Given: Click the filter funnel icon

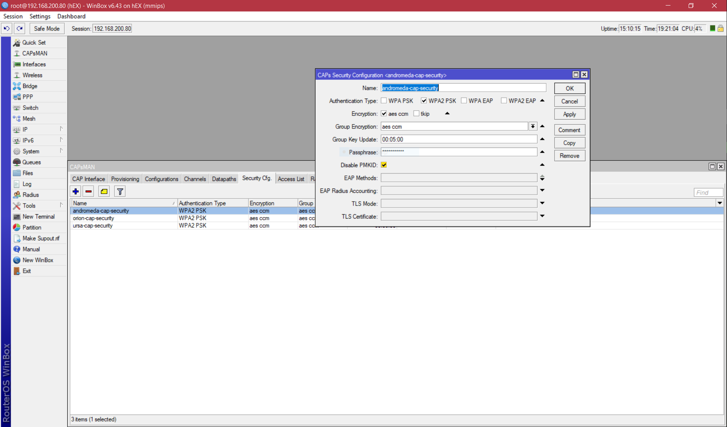Looking at the screenshot, I should pos(120,192).
